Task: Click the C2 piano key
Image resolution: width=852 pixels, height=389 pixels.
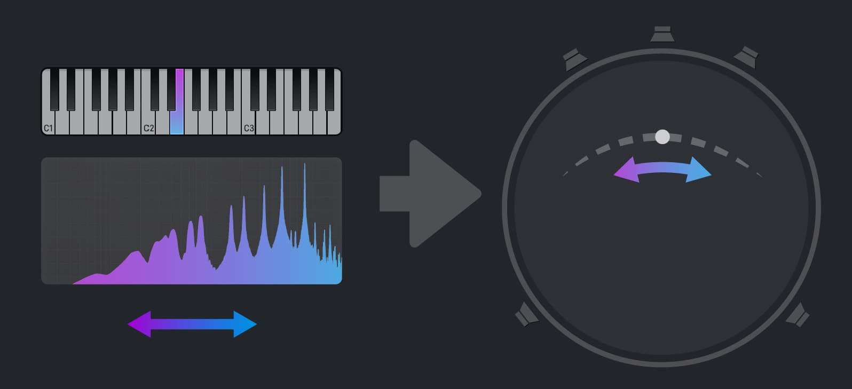Action: [148, 123]
